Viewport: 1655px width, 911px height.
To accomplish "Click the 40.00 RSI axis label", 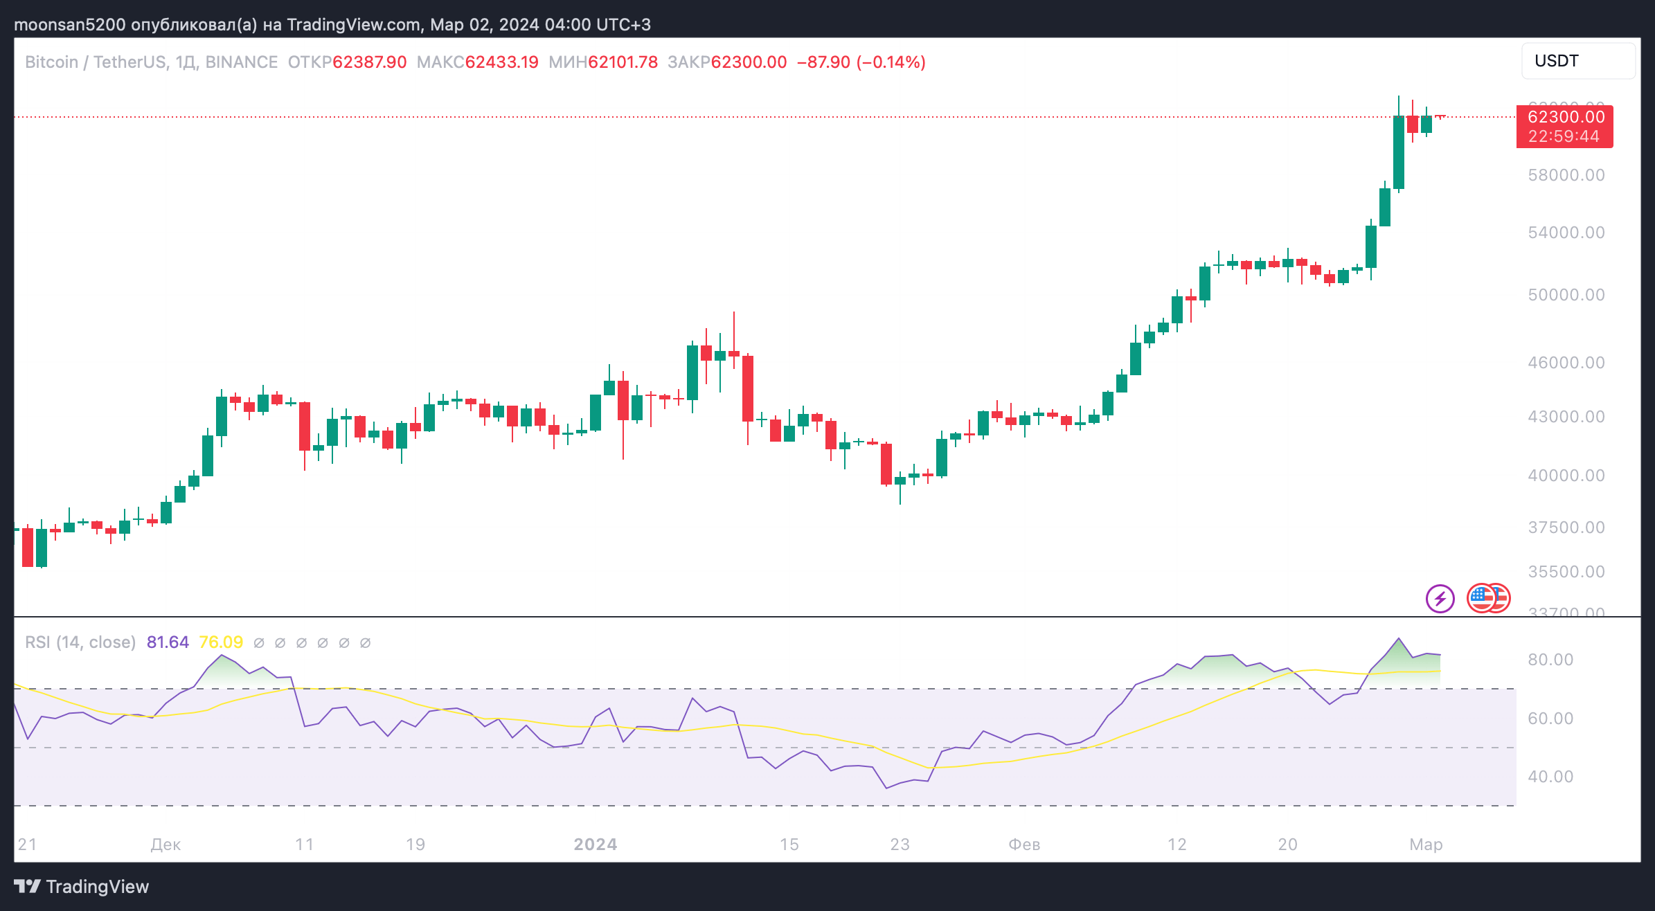I will (x=1550, y=777).
